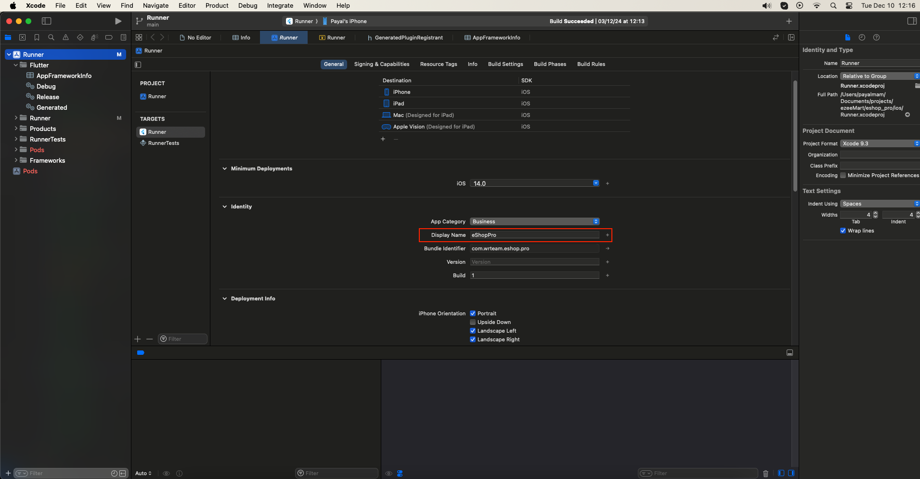Open the GeneratedPluginRegistrant editor tab
This screenshot has width=920, height=479.
pos(404,38)
